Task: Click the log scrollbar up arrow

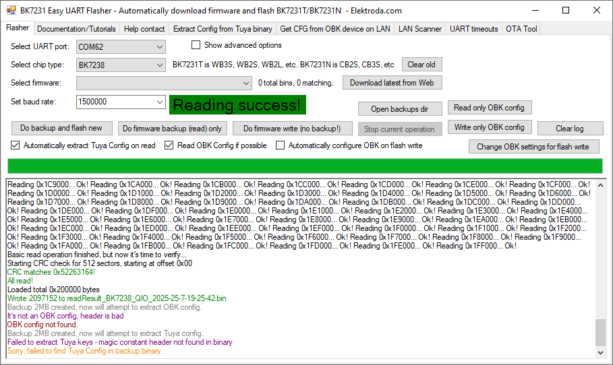Action: pyautogui.click(x=600, y=186)
